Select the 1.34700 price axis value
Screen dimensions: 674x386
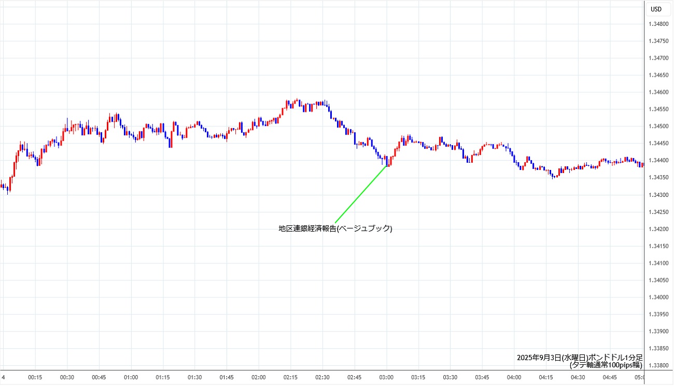point(658,58)
